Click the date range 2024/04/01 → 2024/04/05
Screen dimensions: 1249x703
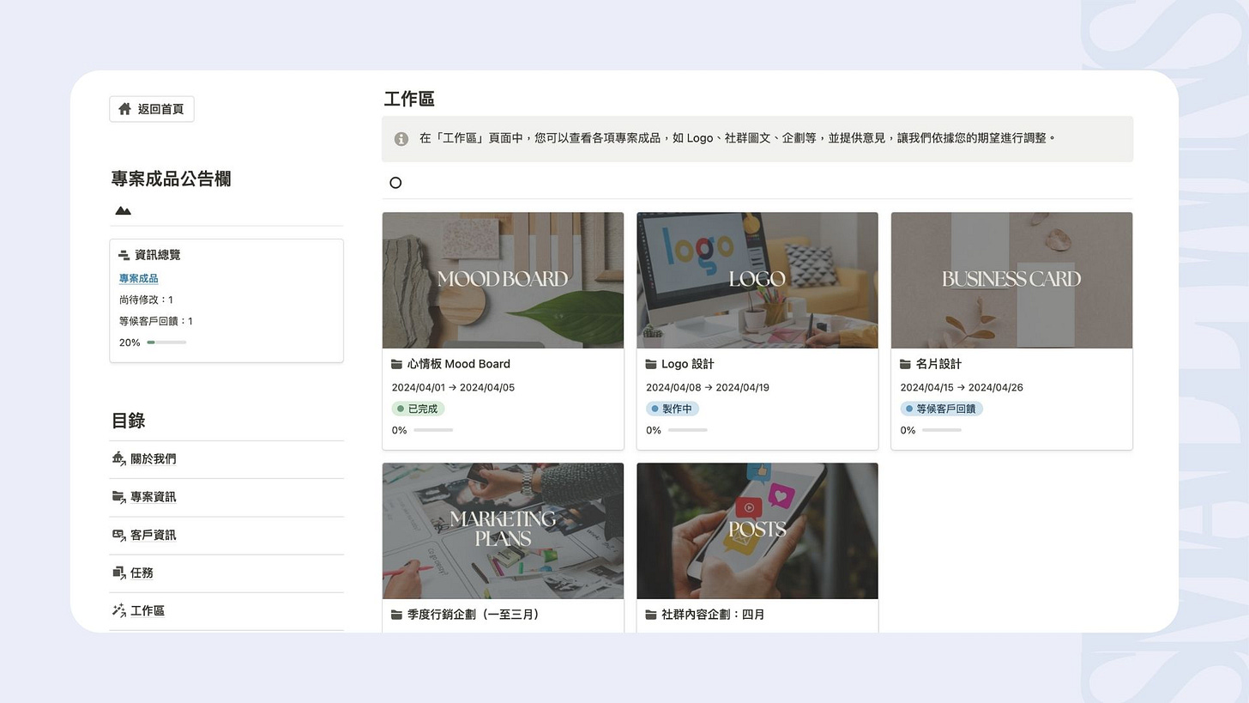pyautogui.click(x=453, y=387)
